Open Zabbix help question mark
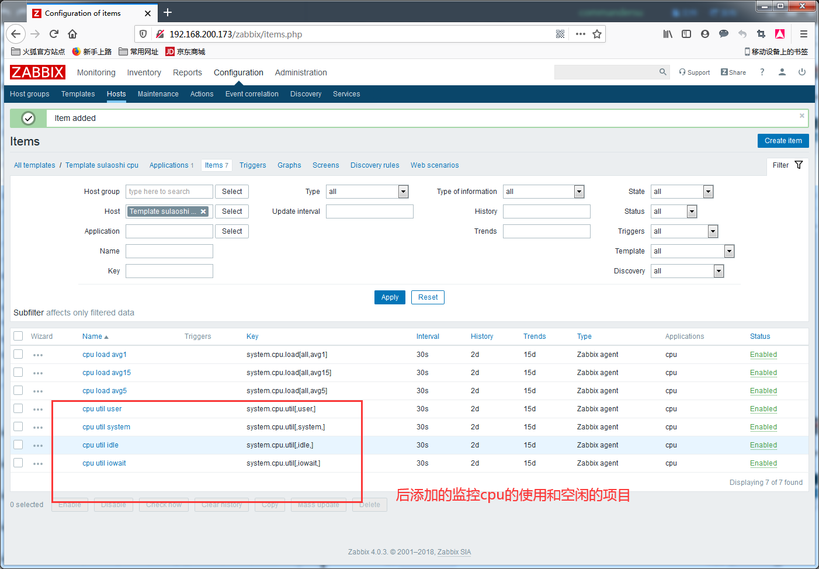This screenshot has height=569, width=819. coord(762,72)
